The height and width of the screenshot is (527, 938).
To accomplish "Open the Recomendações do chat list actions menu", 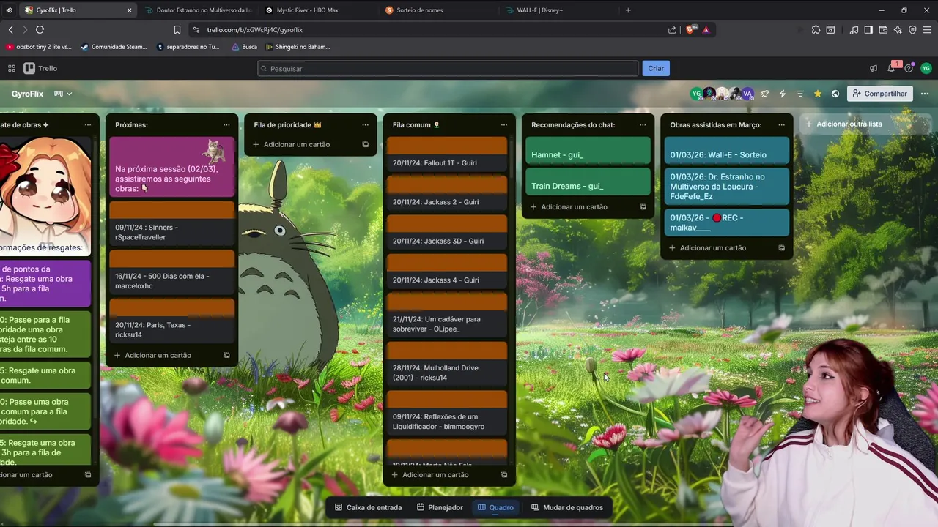I will (643, 125).
